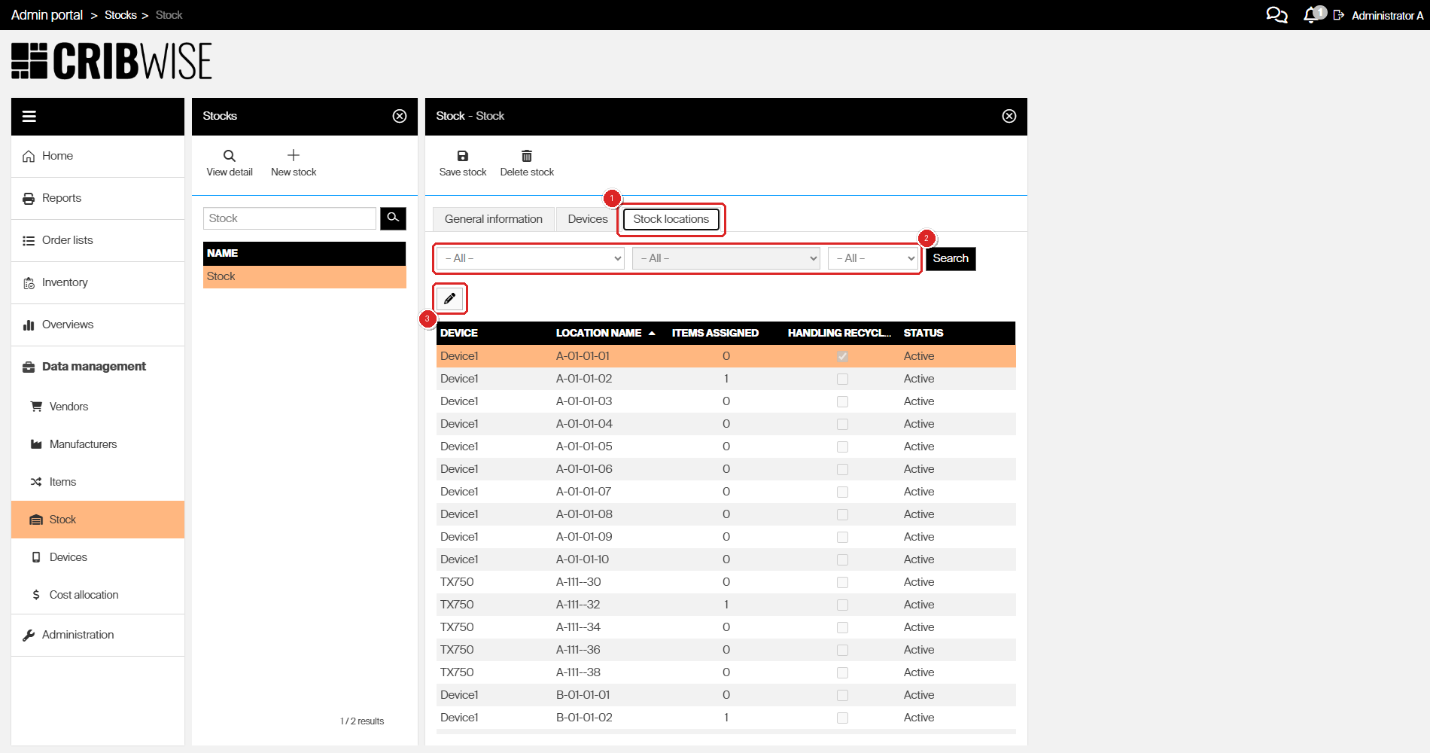The height and width of the screenshot is (753, 1430).
Task: Click the logout icon next to Administrator
Action: point(1338,15)
